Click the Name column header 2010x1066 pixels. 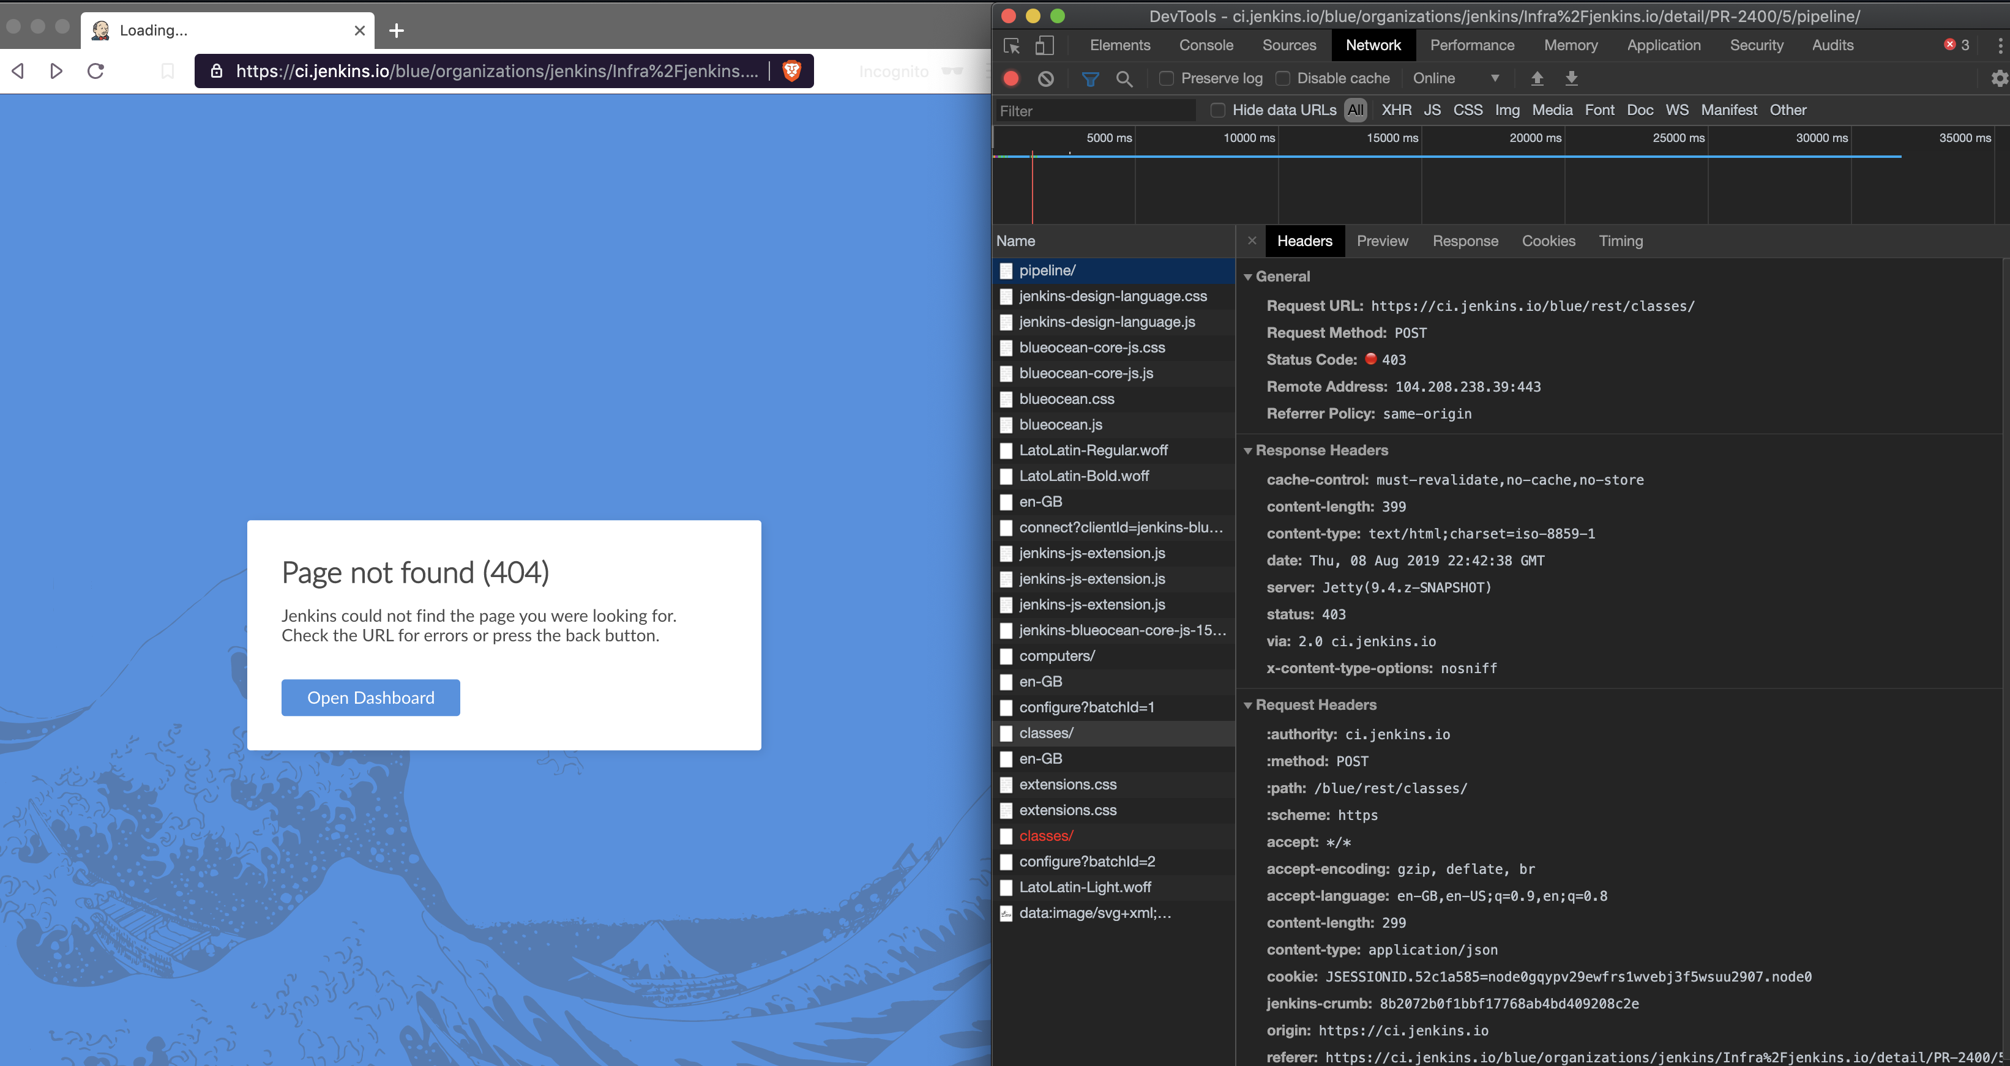pyautogui.click(x=1114, y=241)
